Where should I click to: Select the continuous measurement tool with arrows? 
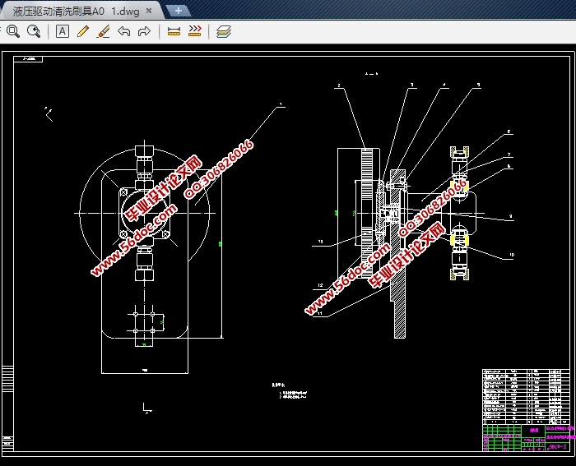click(x=194, y=31)
